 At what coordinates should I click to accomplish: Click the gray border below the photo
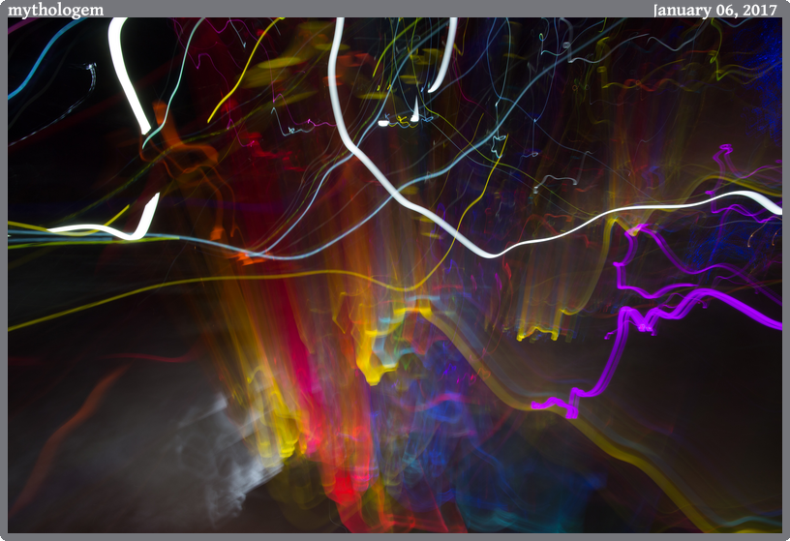click(395, 537)
